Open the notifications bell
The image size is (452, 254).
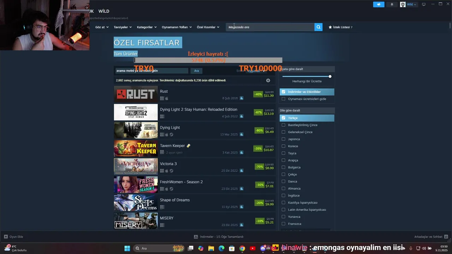(392, 5)
